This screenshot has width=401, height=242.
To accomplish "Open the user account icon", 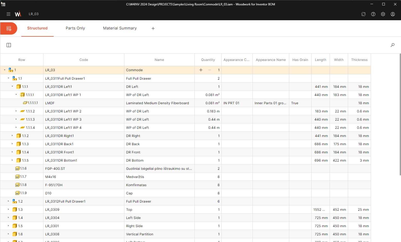I will [x=393, y=14].
